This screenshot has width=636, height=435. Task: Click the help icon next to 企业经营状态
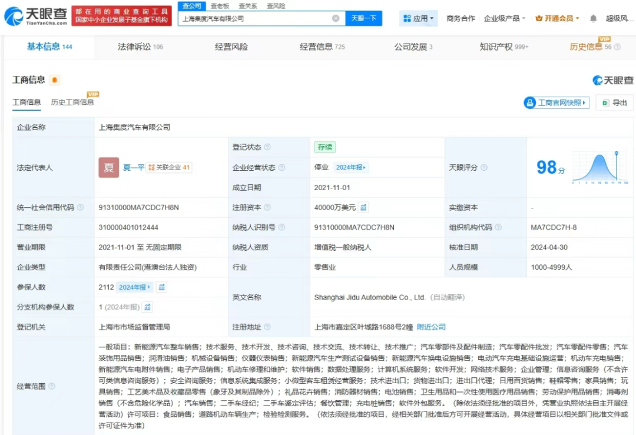(281, 167)
